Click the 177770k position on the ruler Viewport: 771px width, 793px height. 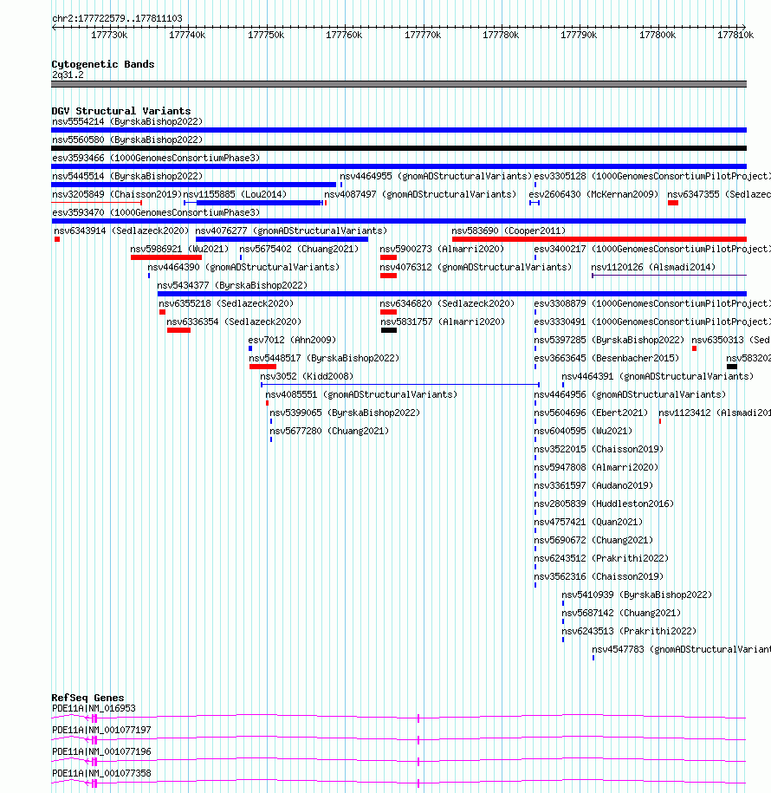[423, 35]
